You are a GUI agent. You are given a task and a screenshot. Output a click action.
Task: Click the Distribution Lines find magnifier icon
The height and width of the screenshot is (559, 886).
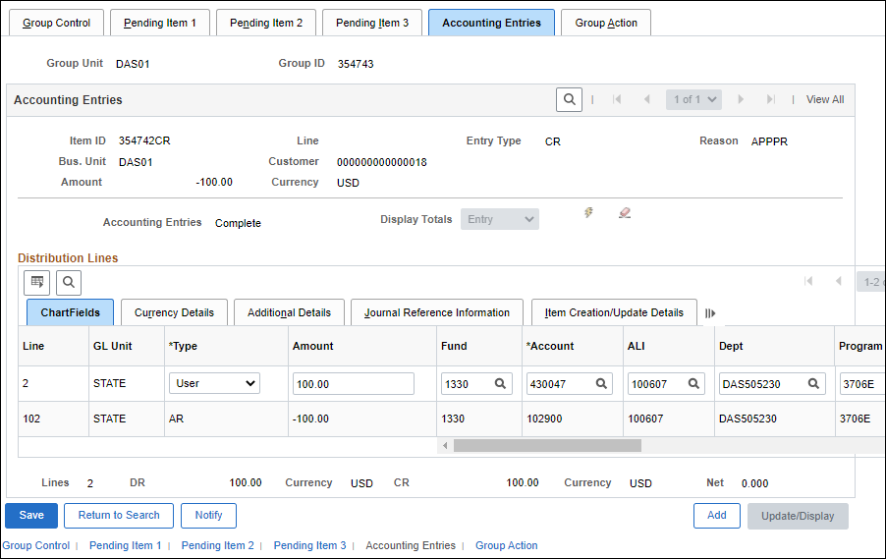[69, 282]
